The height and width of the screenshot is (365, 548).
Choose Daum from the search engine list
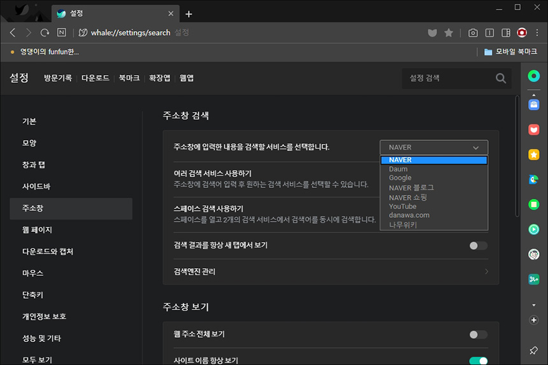click(x=434, y=169)
